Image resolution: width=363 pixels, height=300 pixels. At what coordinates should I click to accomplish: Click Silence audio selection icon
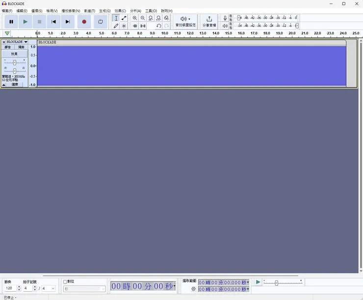[x=143, y=26]
